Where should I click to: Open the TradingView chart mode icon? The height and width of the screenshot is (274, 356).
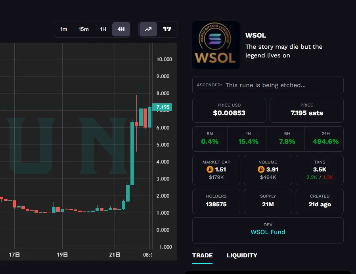tap(167, 29)
